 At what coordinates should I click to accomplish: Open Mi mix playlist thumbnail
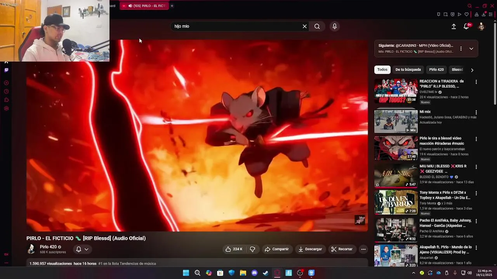396,121
